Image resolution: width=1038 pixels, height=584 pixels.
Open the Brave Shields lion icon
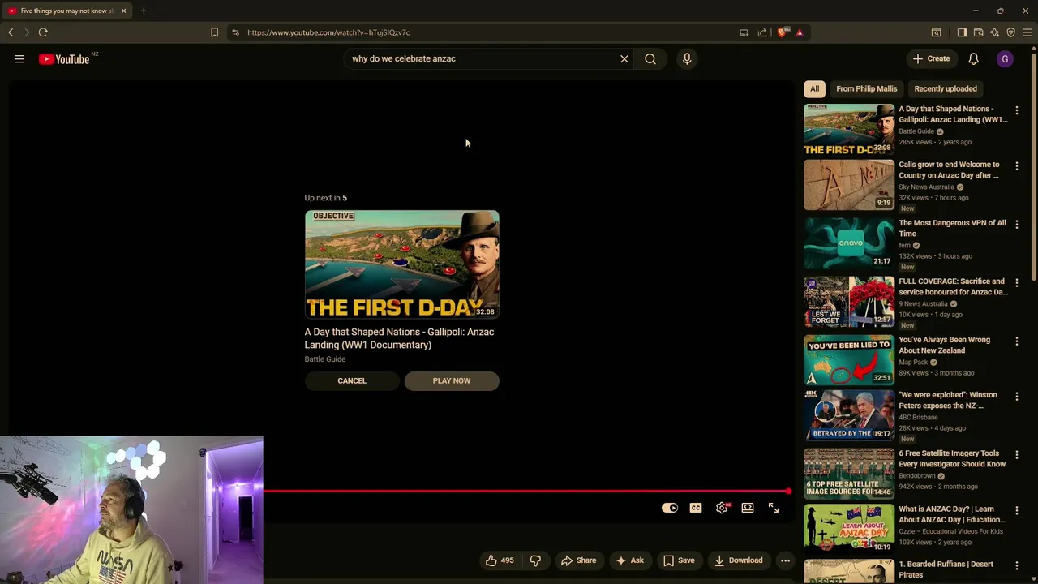[782, 32]
